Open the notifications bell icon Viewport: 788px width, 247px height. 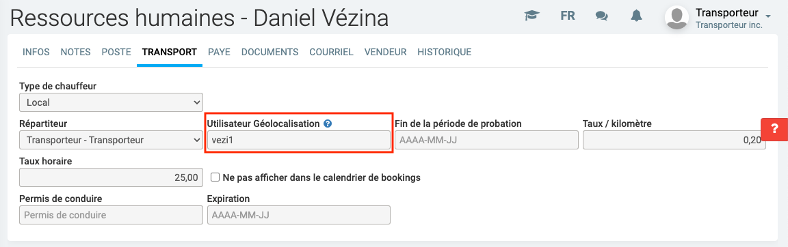[636, 16]
